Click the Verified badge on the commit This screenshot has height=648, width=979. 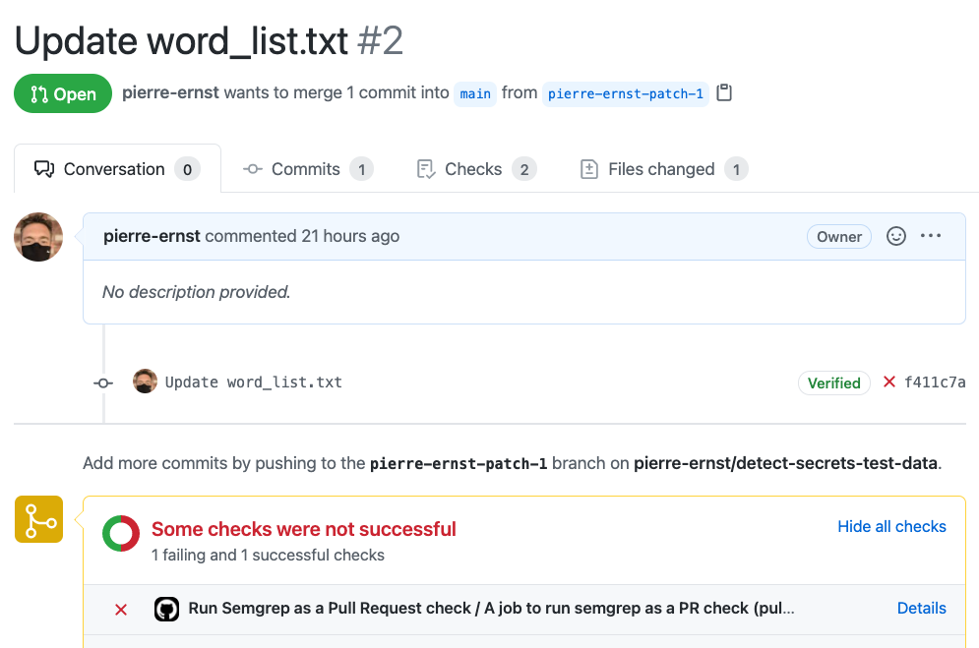[833, 383]
